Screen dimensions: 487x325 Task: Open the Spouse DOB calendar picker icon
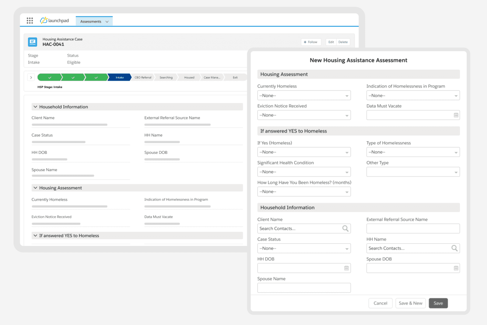tap(456, 268)
